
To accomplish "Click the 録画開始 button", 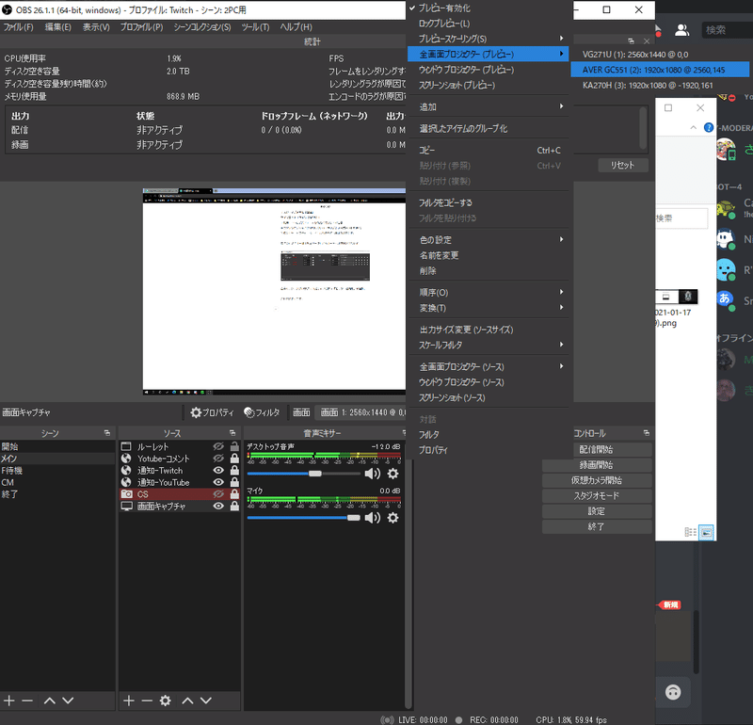I will 597,465.
